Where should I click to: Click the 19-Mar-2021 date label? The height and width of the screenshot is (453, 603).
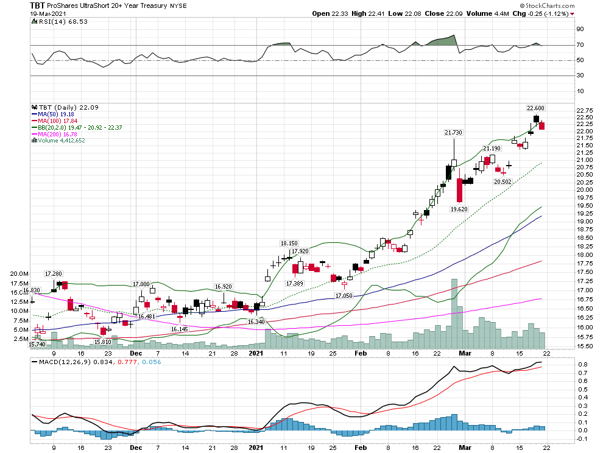click(x=48, y=14)
